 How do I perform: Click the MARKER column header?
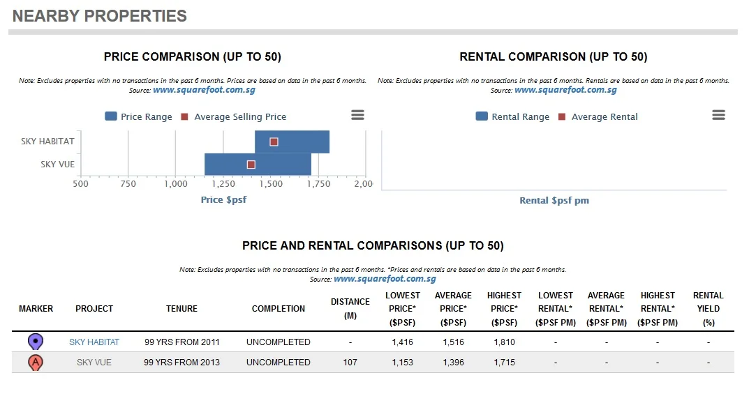(x=36, y=309)
